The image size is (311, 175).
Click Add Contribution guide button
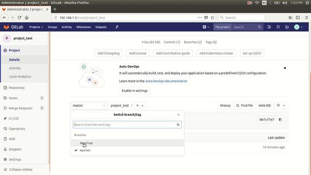coord(173,53)
